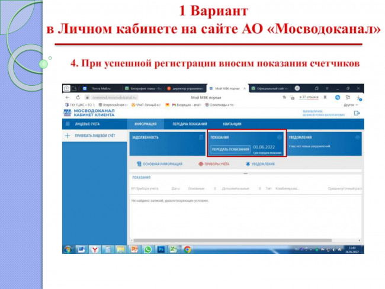Open WhatsApp from the taskbar

pyautogui.click(x=147, y=249)
